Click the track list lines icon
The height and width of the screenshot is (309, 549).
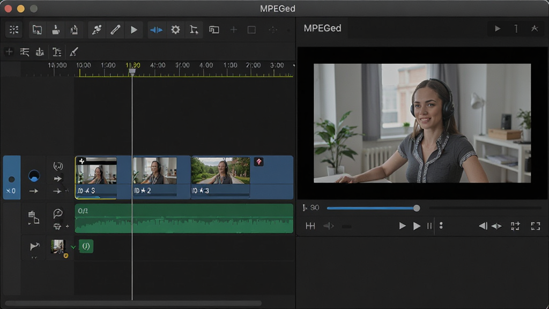coord(25,52)
